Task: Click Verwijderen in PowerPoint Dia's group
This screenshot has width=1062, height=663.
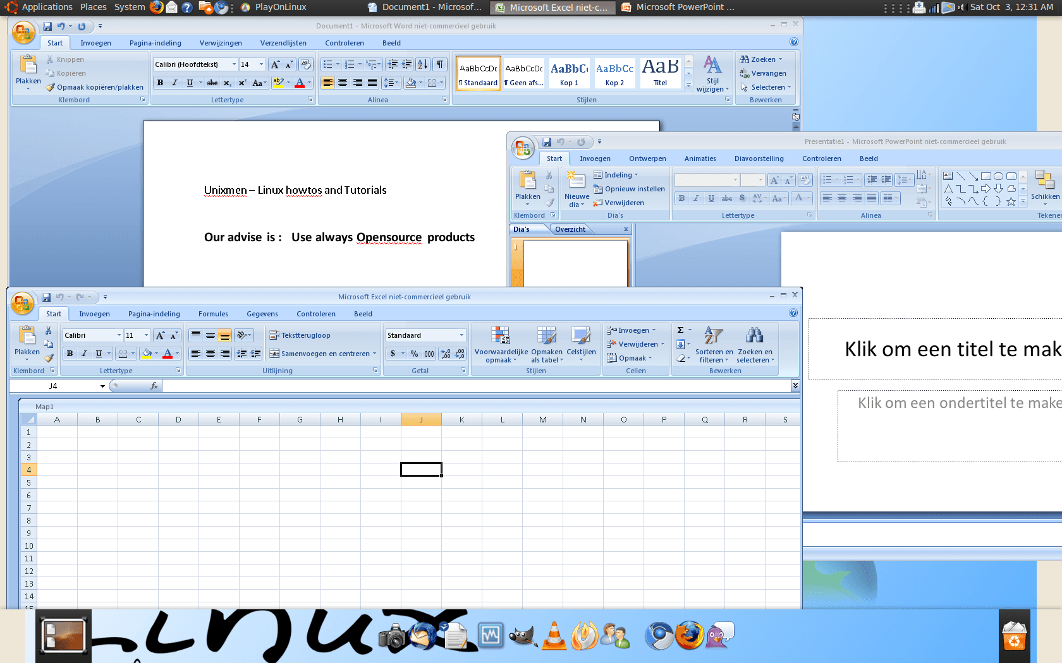Action: (x=619, y=203)
